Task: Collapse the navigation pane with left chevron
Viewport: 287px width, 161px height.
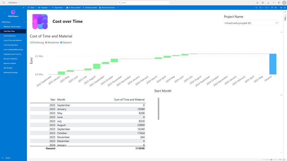Action: pos(24,7)
